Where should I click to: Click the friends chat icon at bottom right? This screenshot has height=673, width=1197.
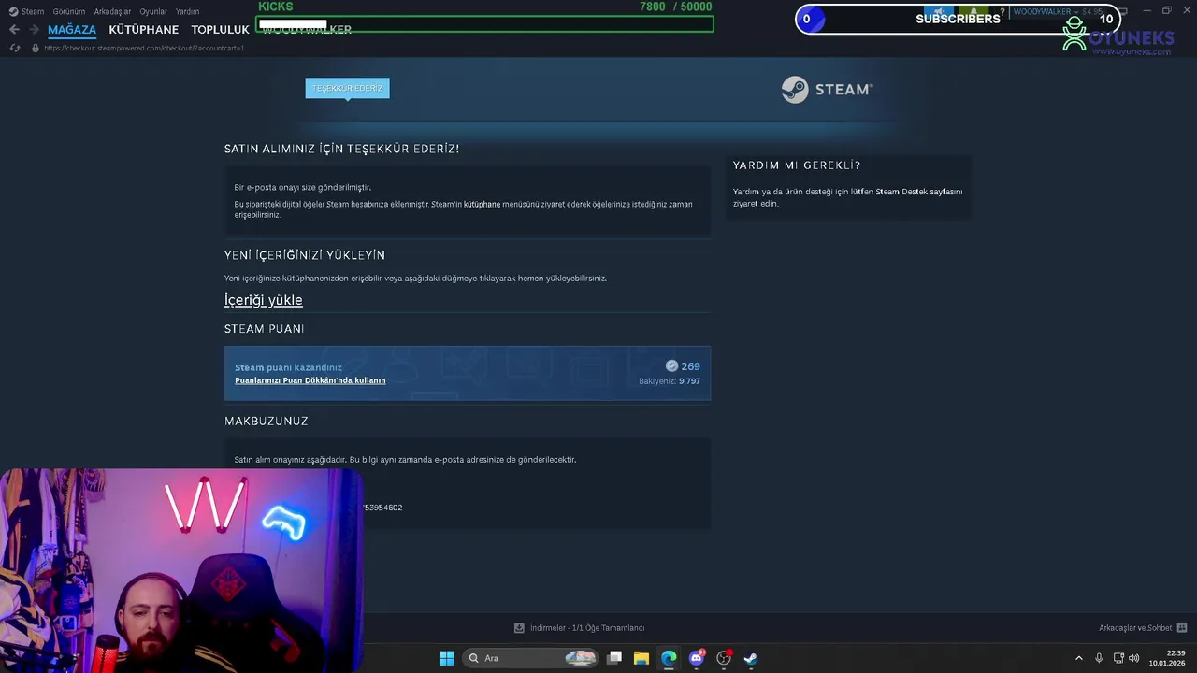(1182, 628)
